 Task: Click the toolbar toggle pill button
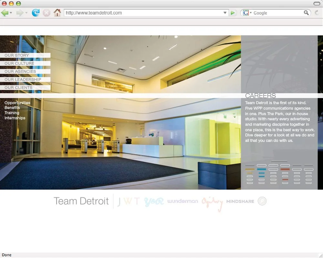pyautogui.click(x=317, y=4)
